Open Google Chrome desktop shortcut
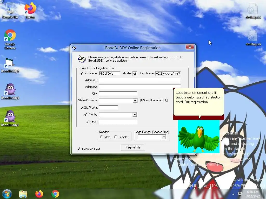Screen dimensions: 266x199 click(x=10, y=39)
